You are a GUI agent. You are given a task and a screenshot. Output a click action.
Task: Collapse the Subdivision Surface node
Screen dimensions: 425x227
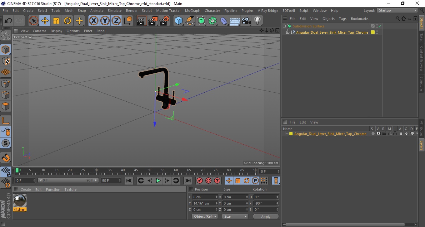click(284, 26)
